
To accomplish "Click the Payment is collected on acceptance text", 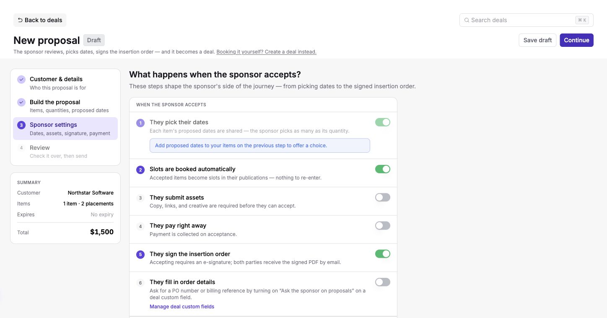I will 193,234.
